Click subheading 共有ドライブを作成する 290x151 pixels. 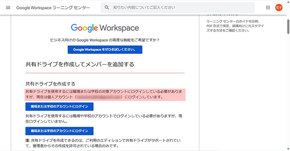50,84
